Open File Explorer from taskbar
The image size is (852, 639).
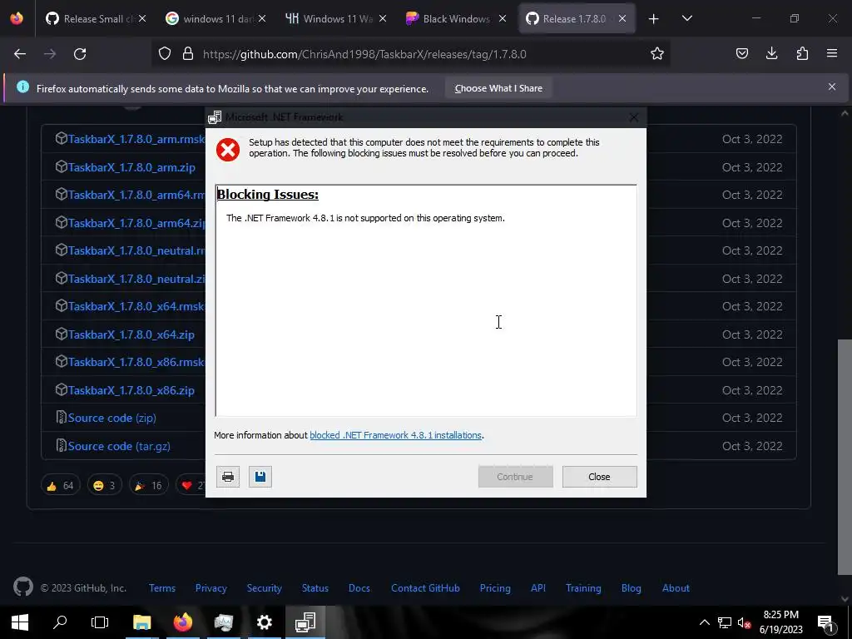pos(141,622)
